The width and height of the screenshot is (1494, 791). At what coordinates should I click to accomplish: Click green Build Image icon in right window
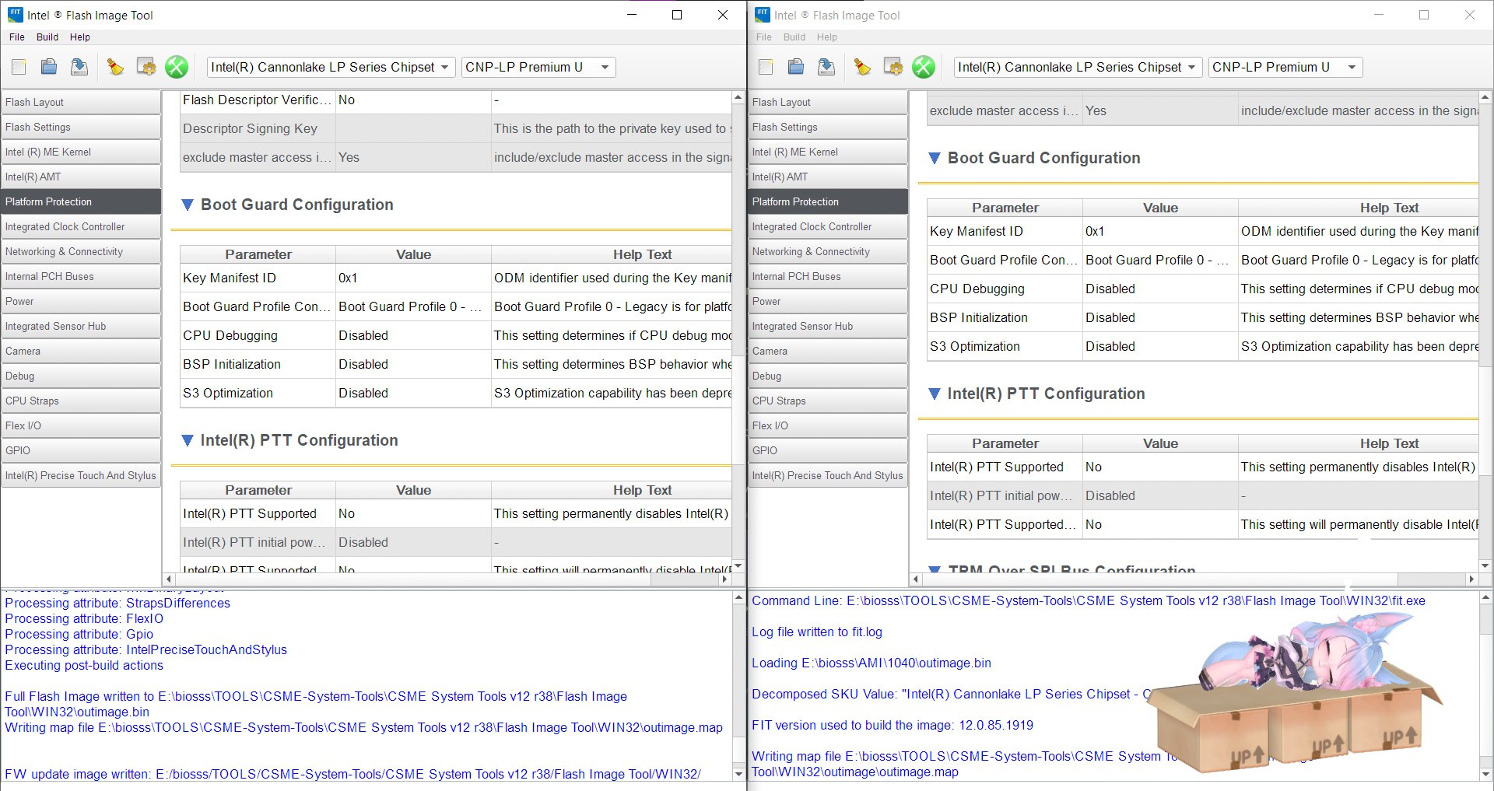tap(924, 67)
